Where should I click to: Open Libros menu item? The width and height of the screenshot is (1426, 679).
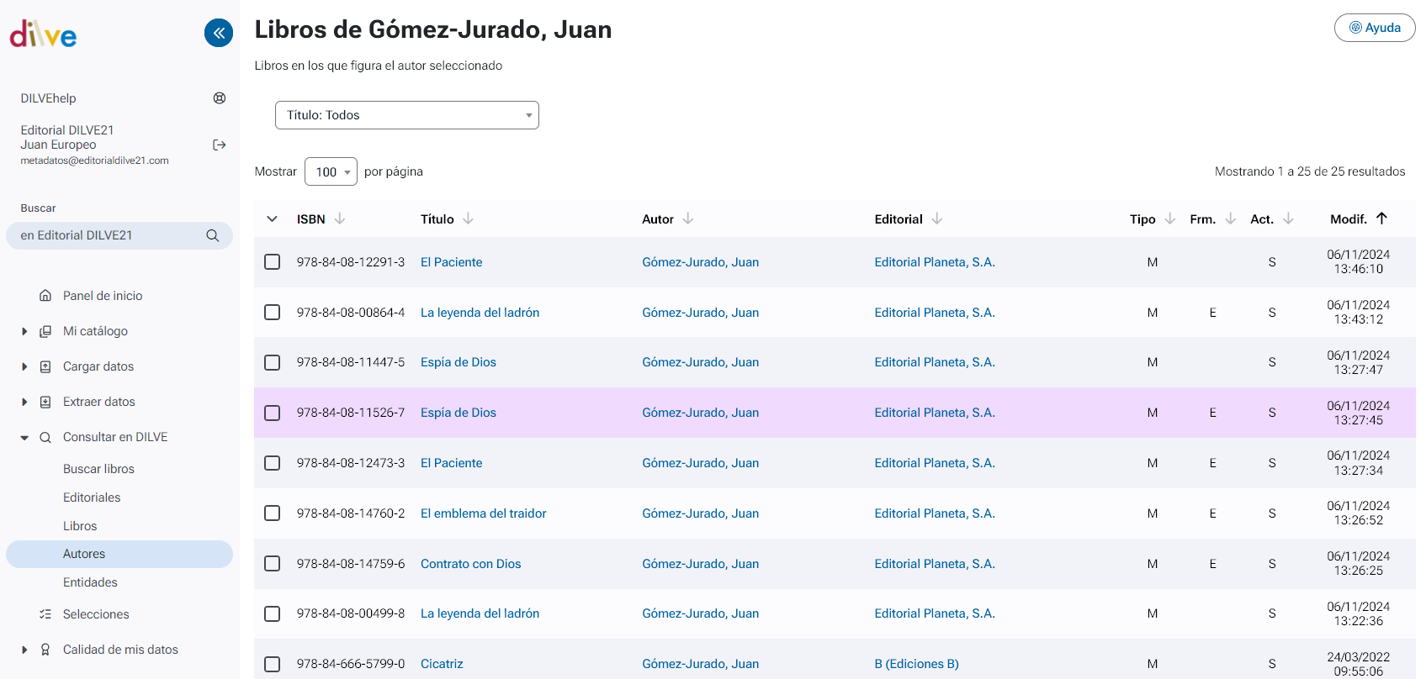(80, 526)
